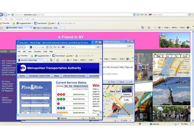Click the Statue of Liberty photo
Image resolution: width=194 pixels, height=138 pixels.
[x=171, y=91]
